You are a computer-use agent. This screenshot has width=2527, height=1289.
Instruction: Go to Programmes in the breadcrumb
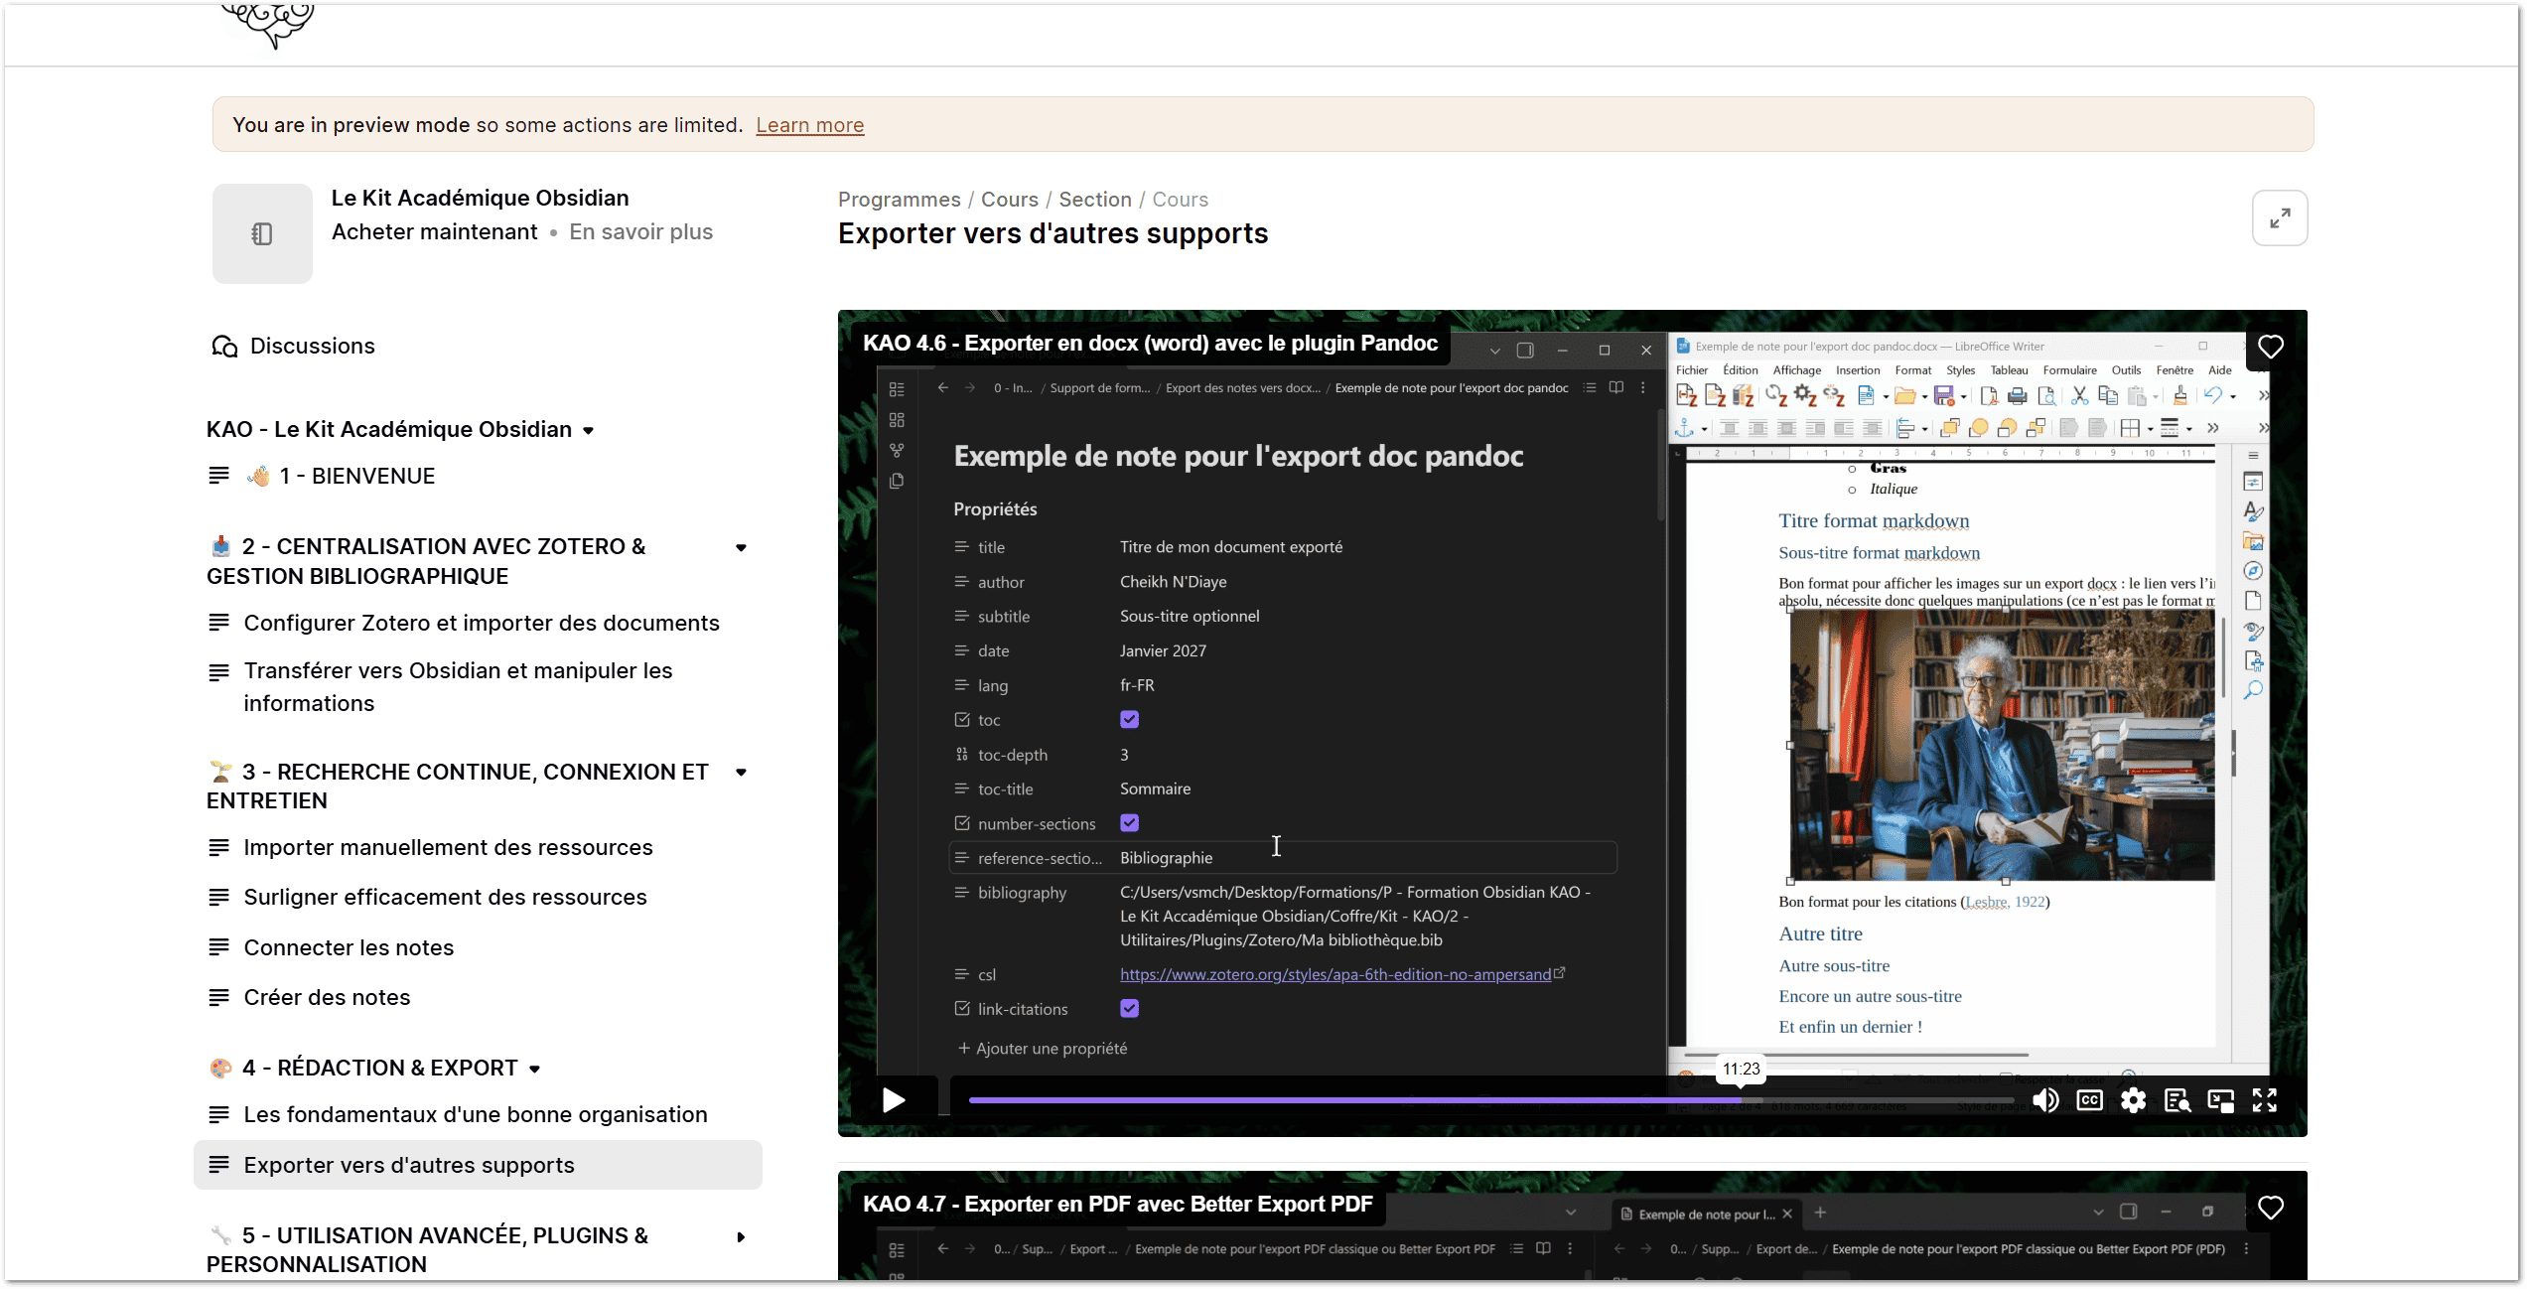899,200
